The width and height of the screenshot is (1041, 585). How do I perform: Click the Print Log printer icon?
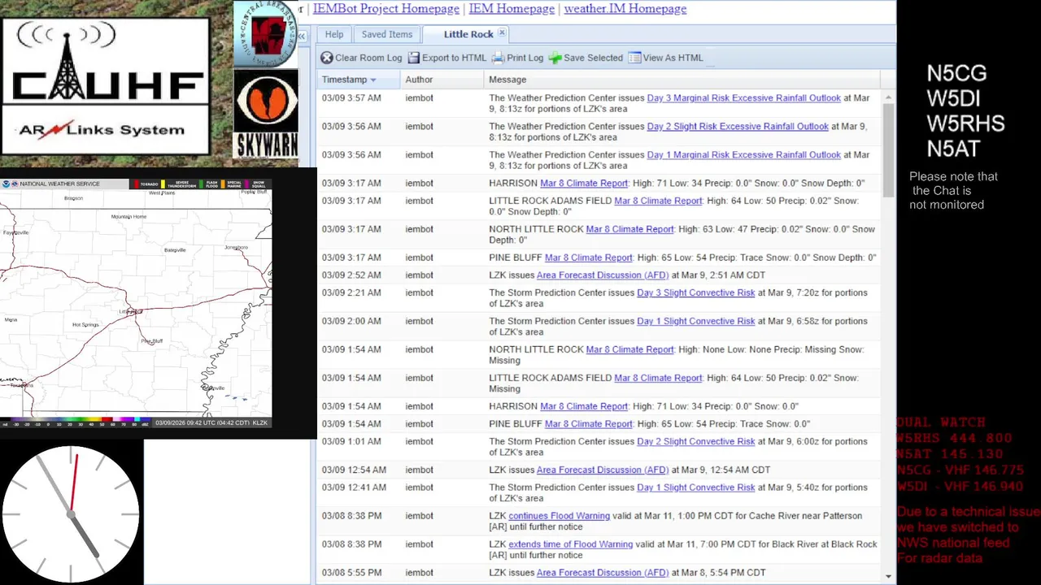click(499, 58)
